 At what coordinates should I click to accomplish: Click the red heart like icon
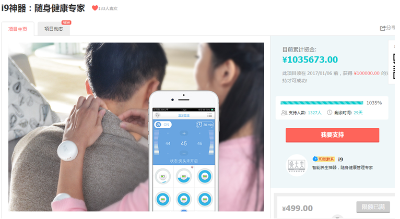95,8
